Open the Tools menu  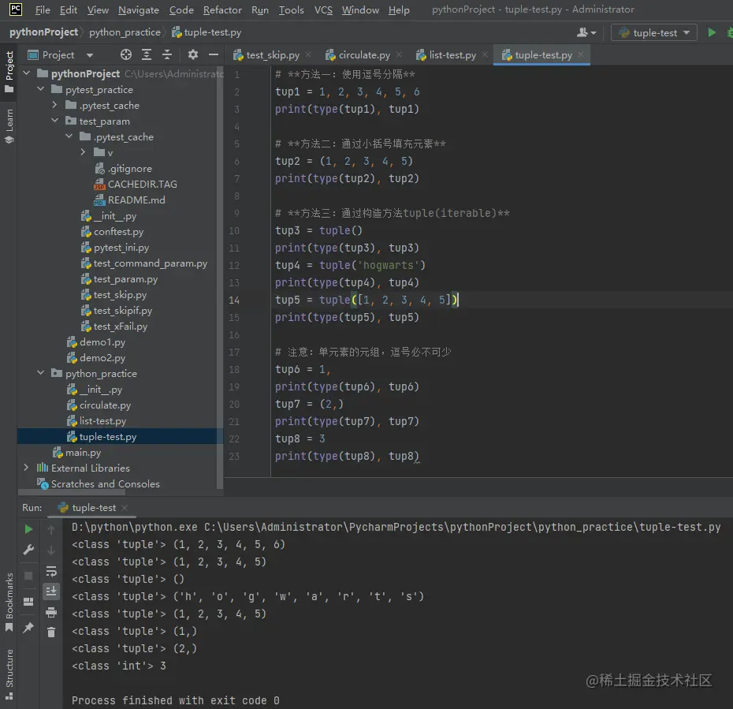pos(292,9)
